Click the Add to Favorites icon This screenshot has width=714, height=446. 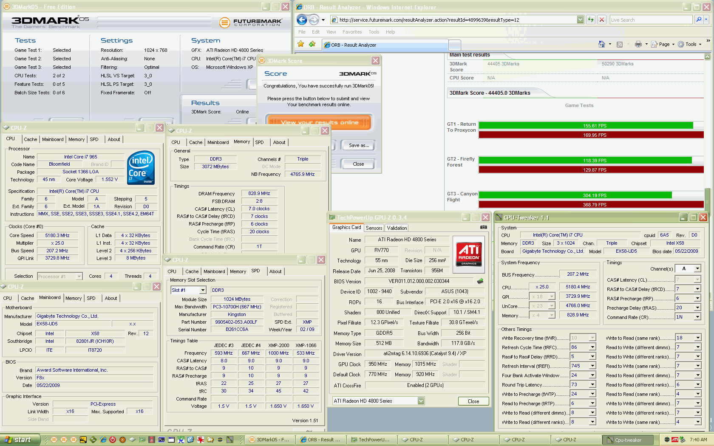[312, 44]
